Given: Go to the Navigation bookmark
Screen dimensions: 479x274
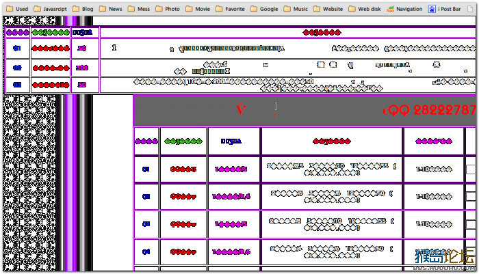Looking at the screenshot, I should tap(404, 9).
